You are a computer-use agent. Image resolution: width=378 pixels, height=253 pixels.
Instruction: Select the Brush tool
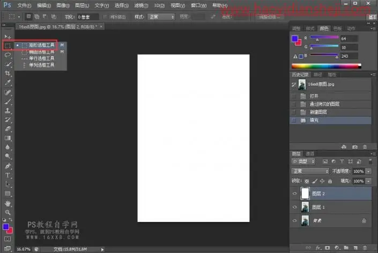point(8,102)
